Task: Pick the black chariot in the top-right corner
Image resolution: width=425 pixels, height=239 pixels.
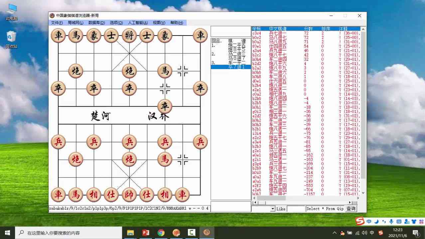Action: [200, 36]
